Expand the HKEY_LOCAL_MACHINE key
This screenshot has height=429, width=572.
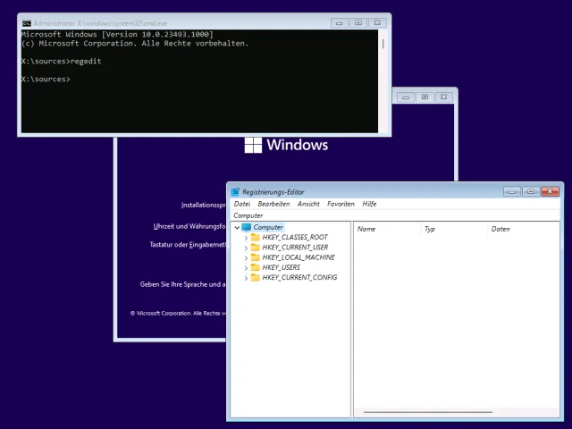pos(246,257)
